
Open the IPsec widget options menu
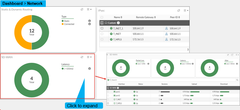pyautogui.click(x=186, y=11)
